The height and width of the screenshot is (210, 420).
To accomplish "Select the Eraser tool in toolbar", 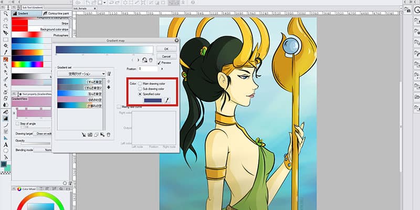I will pos(5,99).
